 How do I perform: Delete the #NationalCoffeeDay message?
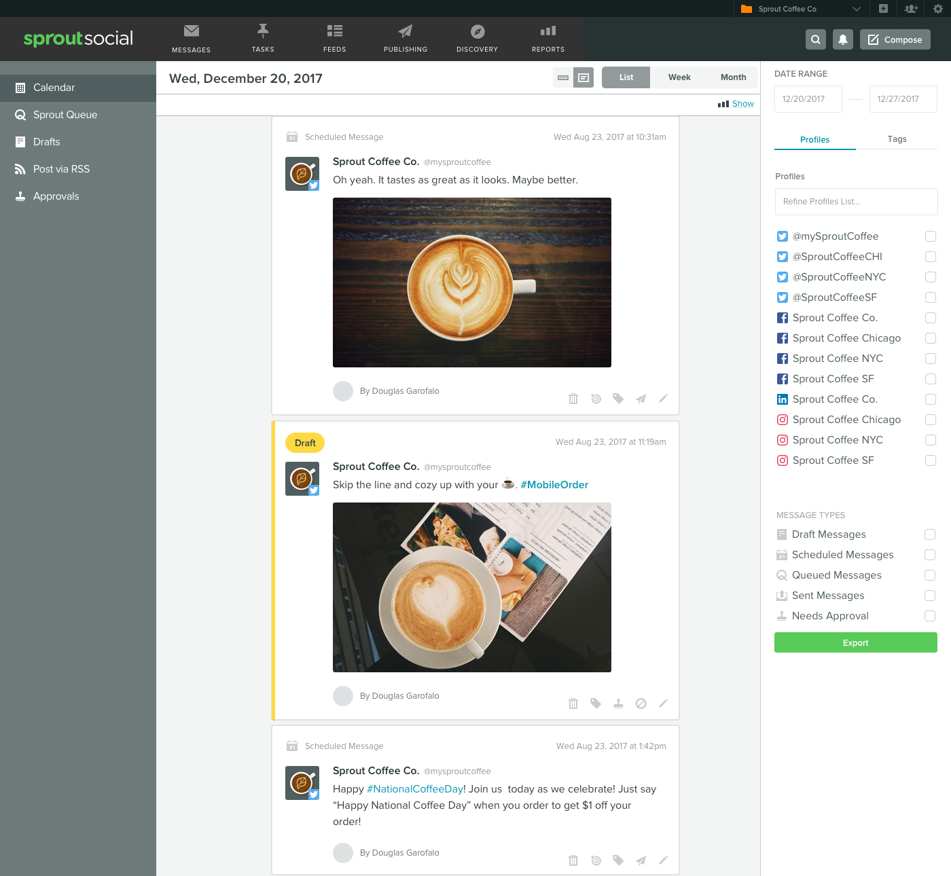point(573,860)
